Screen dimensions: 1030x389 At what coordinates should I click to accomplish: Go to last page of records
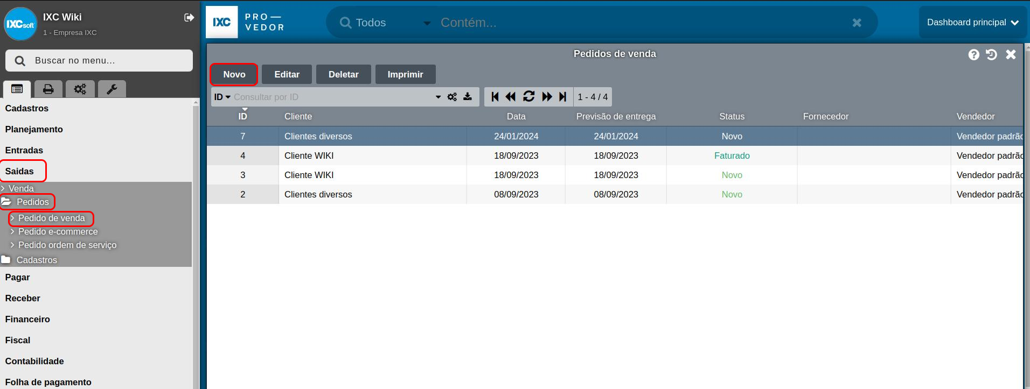tap(563, 97)
